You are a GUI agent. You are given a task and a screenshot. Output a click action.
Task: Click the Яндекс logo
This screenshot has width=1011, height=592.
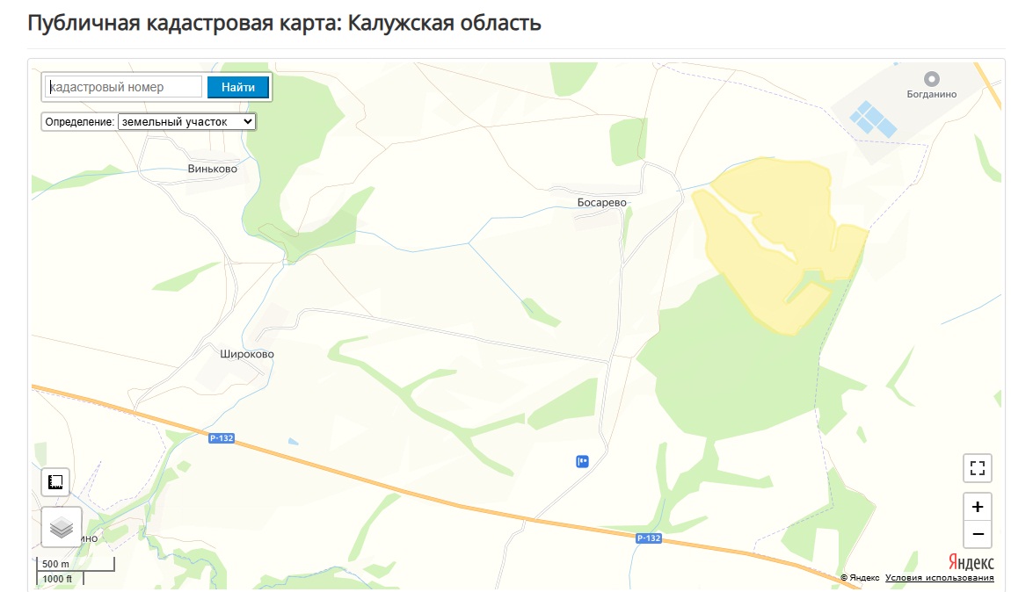point(971,561)
